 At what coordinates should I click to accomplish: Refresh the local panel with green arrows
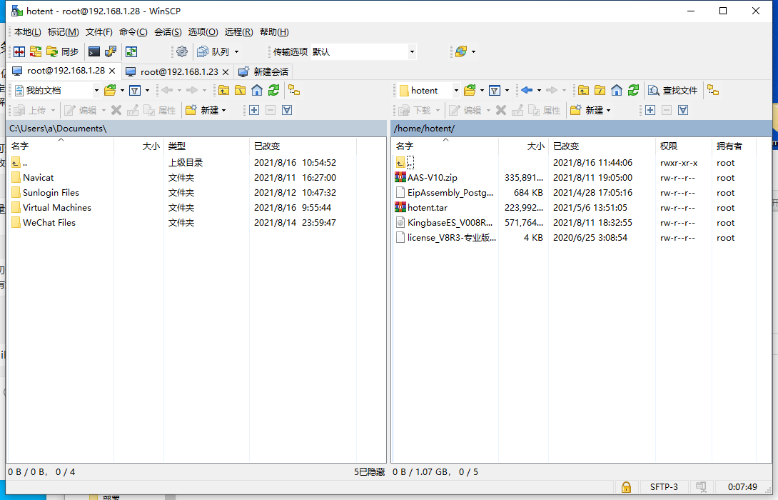(274, 91)
